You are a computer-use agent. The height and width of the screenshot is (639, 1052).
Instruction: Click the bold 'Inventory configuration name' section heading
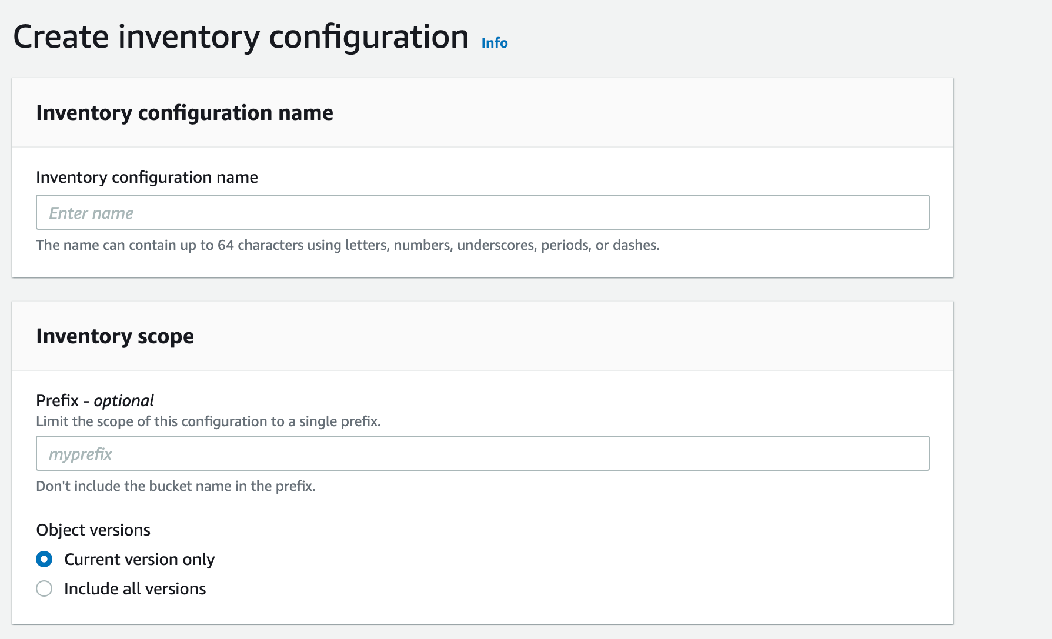[x=185, y=112]
